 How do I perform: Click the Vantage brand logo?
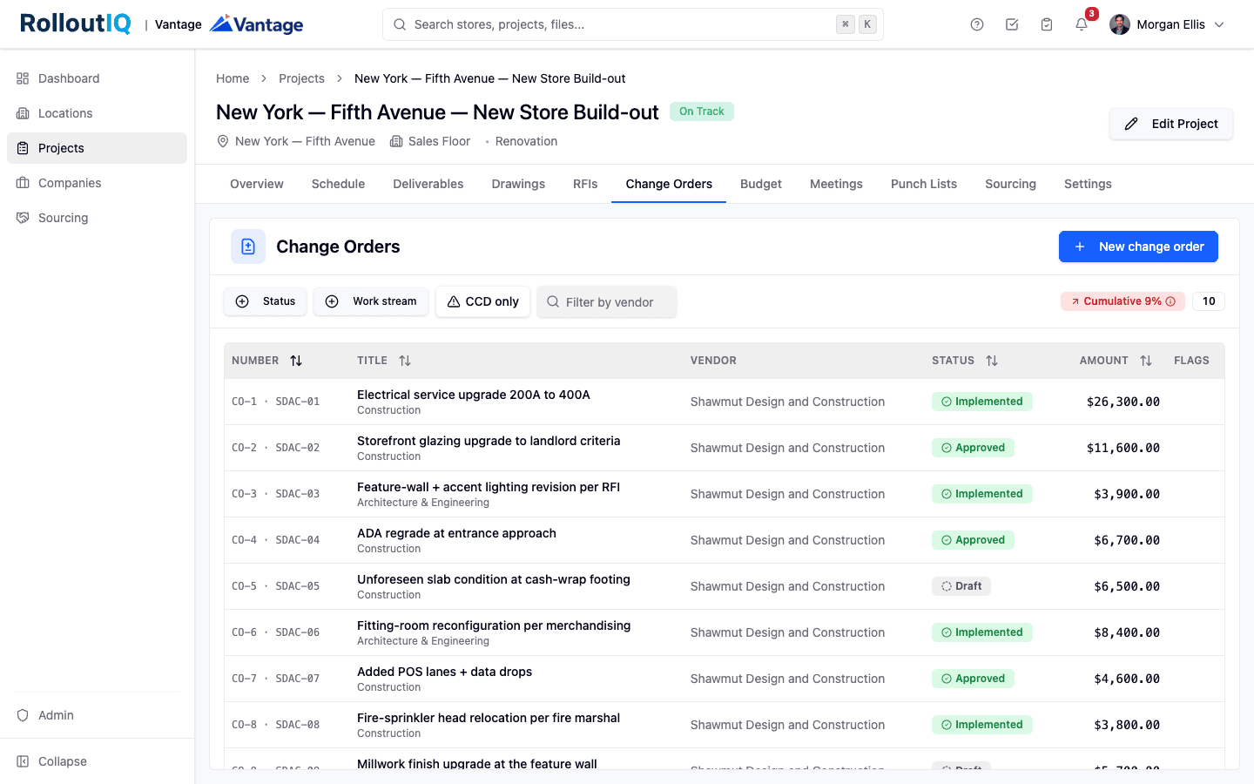click(x=257, y=24)
